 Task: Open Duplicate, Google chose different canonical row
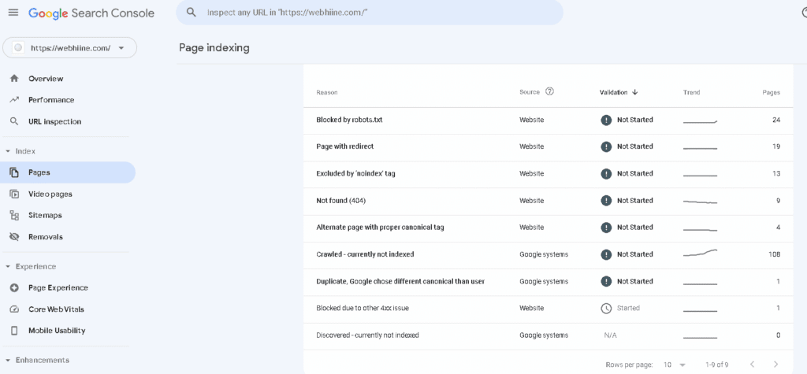(x=549, y=281)
